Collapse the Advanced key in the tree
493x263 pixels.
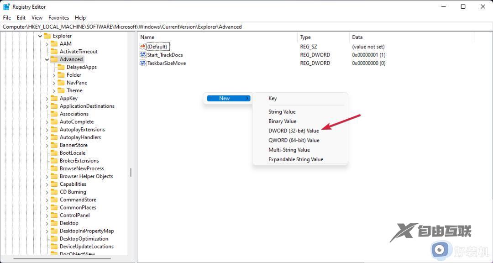tap(47, 59)
